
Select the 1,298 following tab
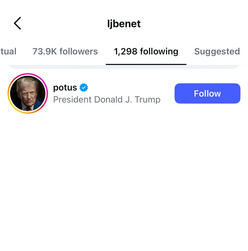click(x=146, y=51)
